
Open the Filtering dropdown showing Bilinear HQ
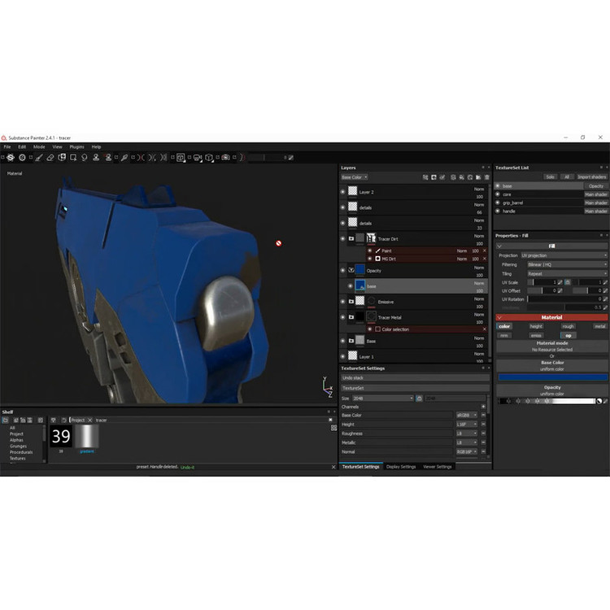click(x=564, y=264)
